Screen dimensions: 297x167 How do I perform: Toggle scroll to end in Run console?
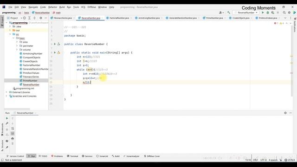click(13, 134)
